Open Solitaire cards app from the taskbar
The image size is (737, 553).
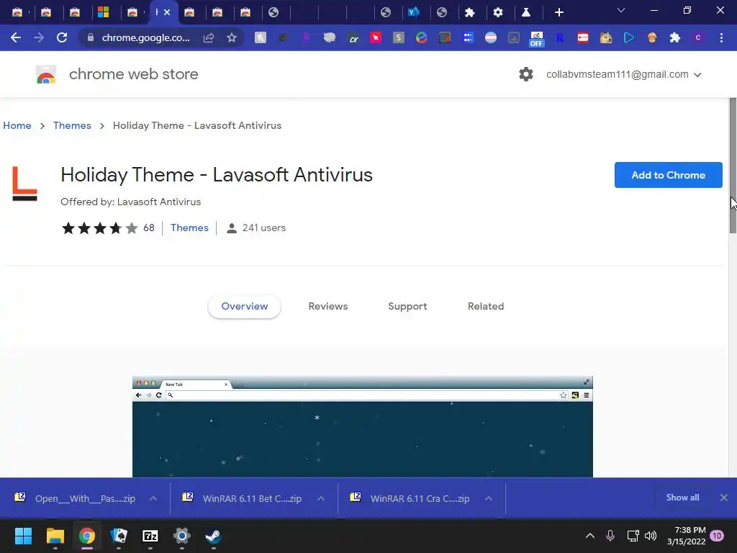click(119, 536)
